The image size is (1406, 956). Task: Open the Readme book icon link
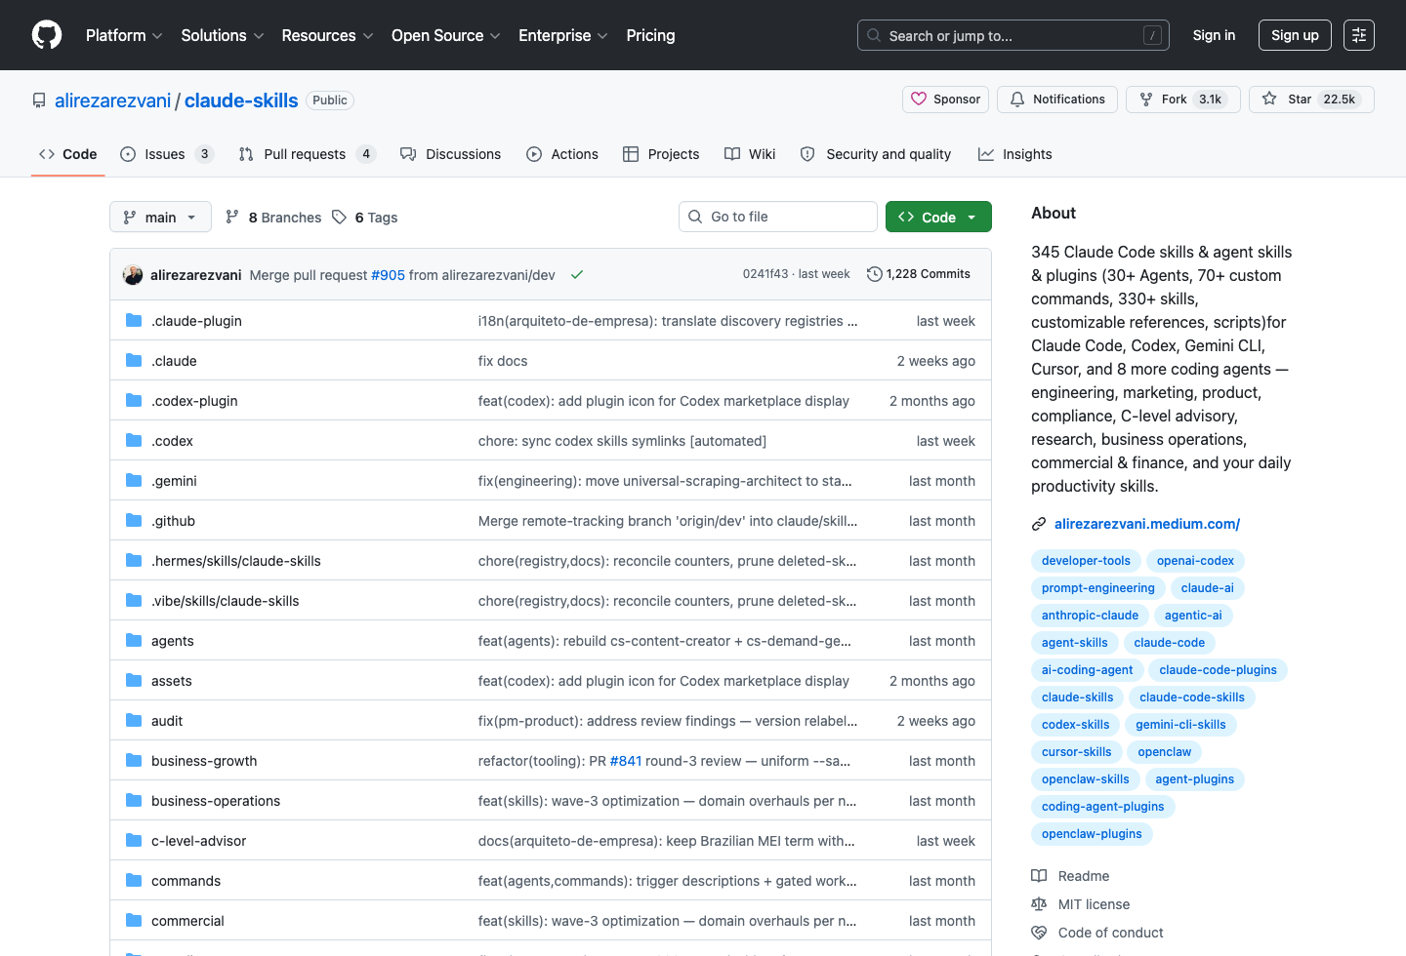click(x=1039, y=876)
